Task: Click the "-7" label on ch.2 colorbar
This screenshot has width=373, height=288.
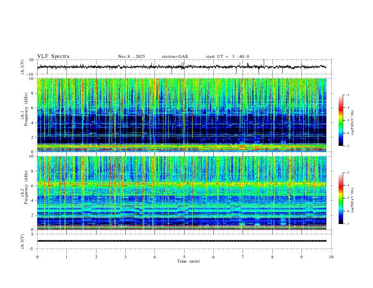Action: (348, 224)
